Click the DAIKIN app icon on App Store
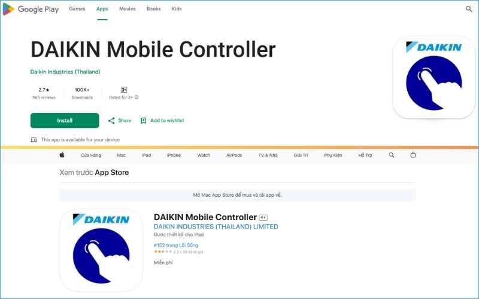 (x=101, y=249)
